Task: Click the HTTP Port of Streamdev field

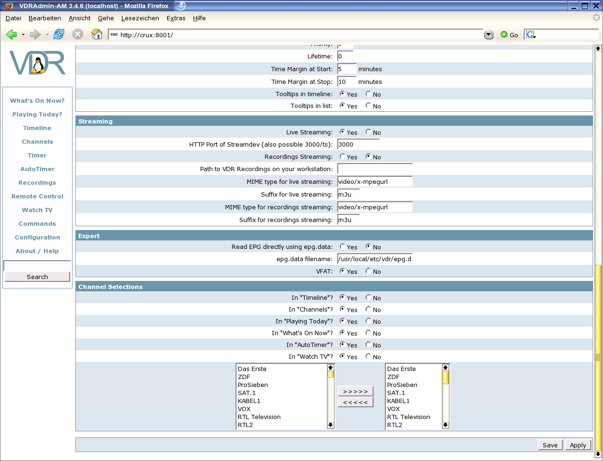Action: pyautogui.click(x=358, y=145)
